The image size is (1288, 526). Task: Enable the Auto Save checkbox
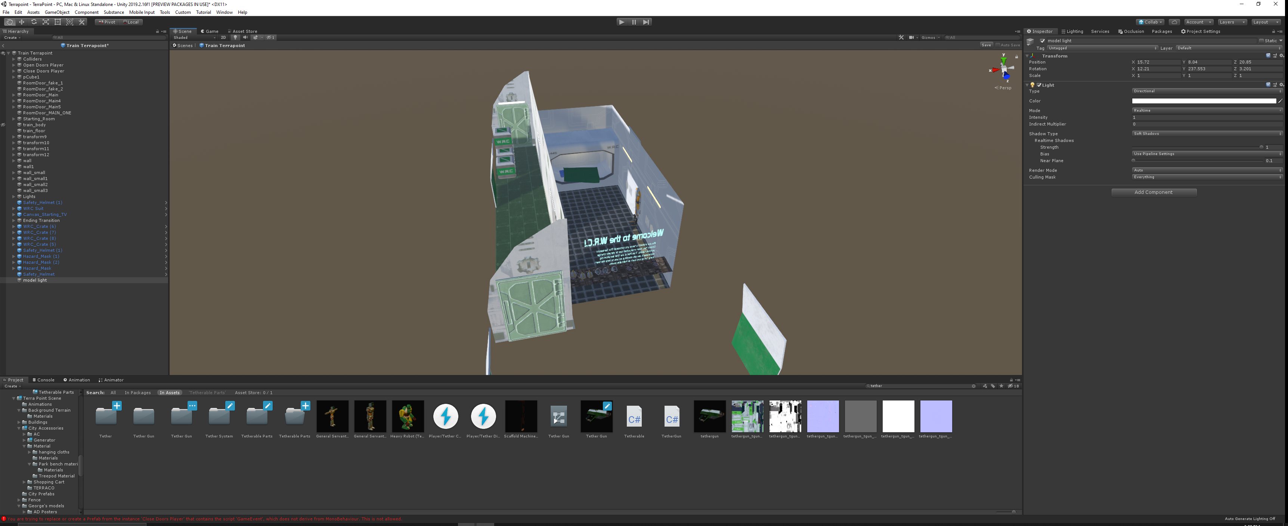coord(997,45)
